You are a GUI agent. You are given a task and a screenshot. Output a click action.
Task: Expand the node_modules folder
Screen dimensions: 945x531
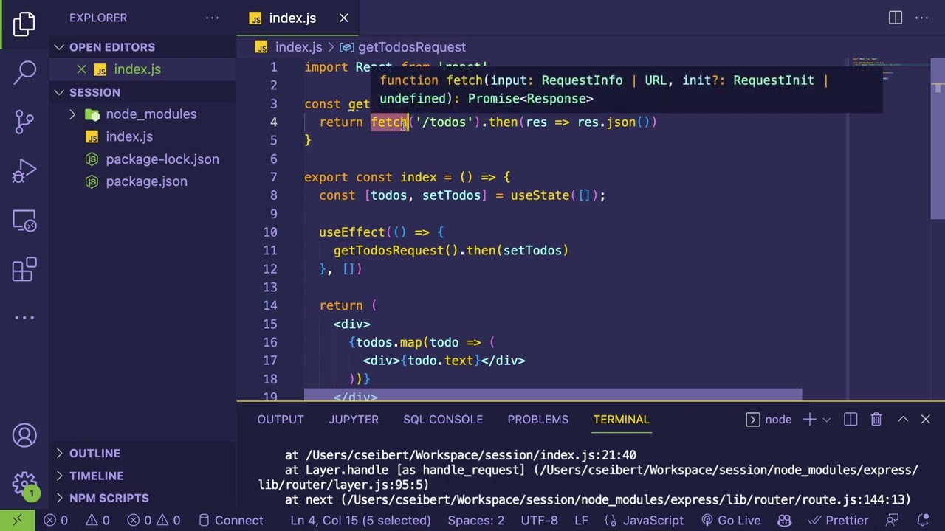pos(142,114)
